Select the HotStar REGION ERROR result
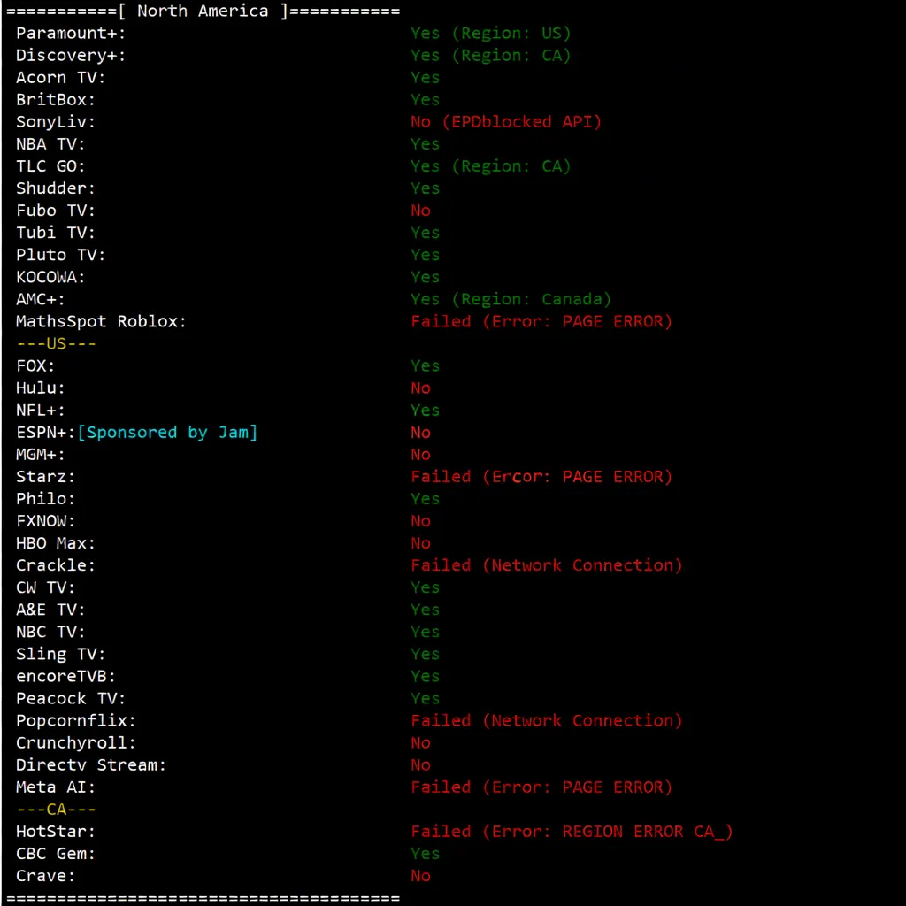The width and height of the screenshot is (906, 906). click(572, 832)
